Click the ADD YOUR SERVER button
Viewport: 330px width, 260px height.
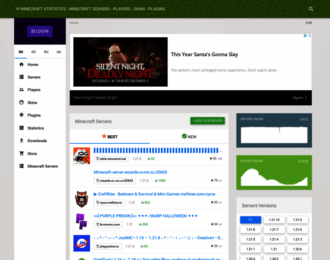(208, 120)
